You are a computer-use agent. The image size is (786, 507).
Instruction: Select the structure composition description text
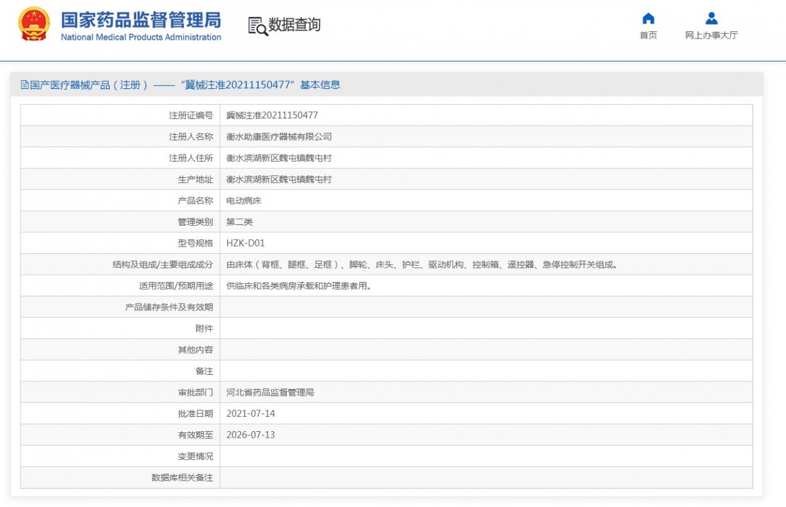422,265
